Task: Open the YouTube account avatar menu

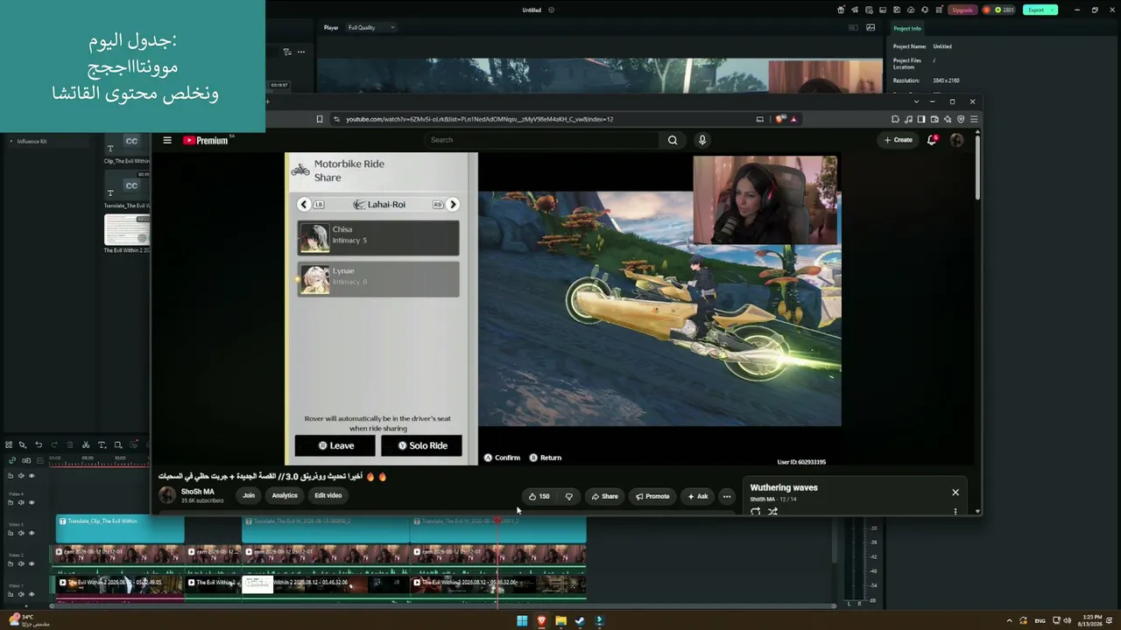Action: point(956,140)
